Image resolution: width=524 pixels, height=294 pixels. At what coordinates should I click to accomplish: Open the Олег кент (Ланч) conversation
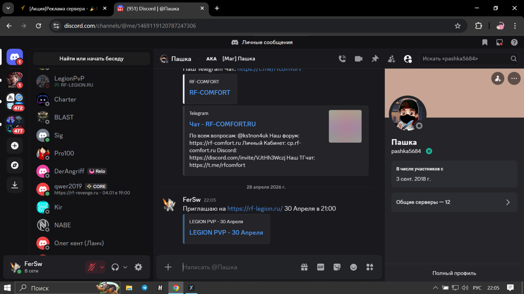(92, 243)
